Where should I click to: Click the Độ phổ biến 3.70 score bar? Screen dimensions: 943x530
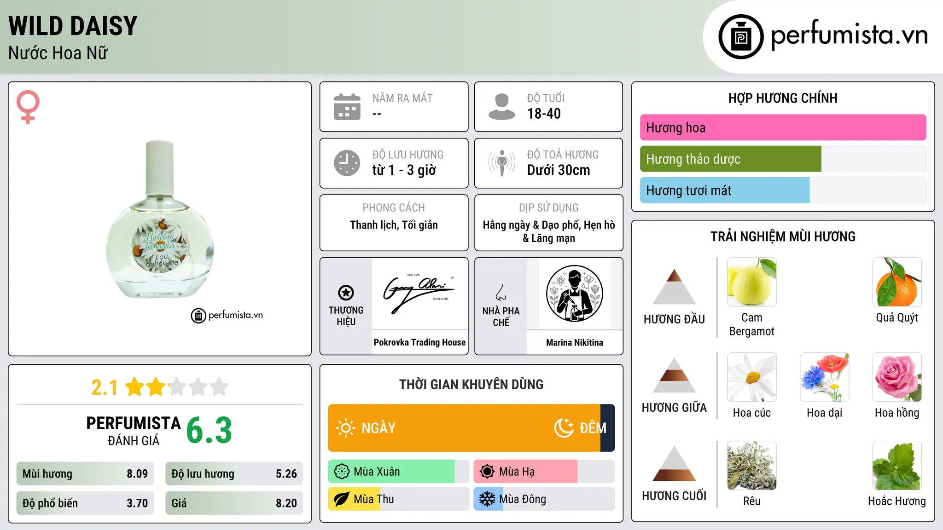[x=85, y=503]
